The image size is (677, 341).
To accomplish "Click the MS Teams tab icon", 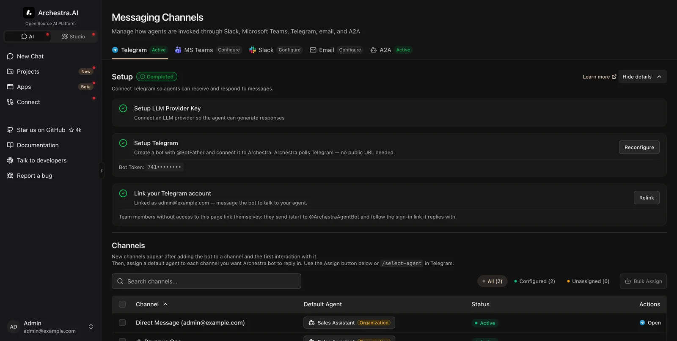I will click(178, 50).
